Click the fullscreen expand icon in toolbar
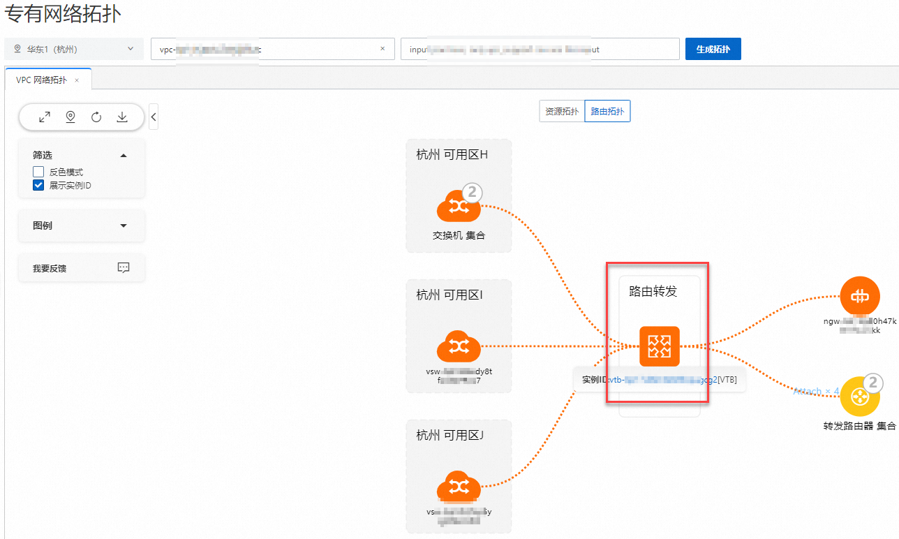Viewport: 899px width, 539px height. (x=45, y=117)
